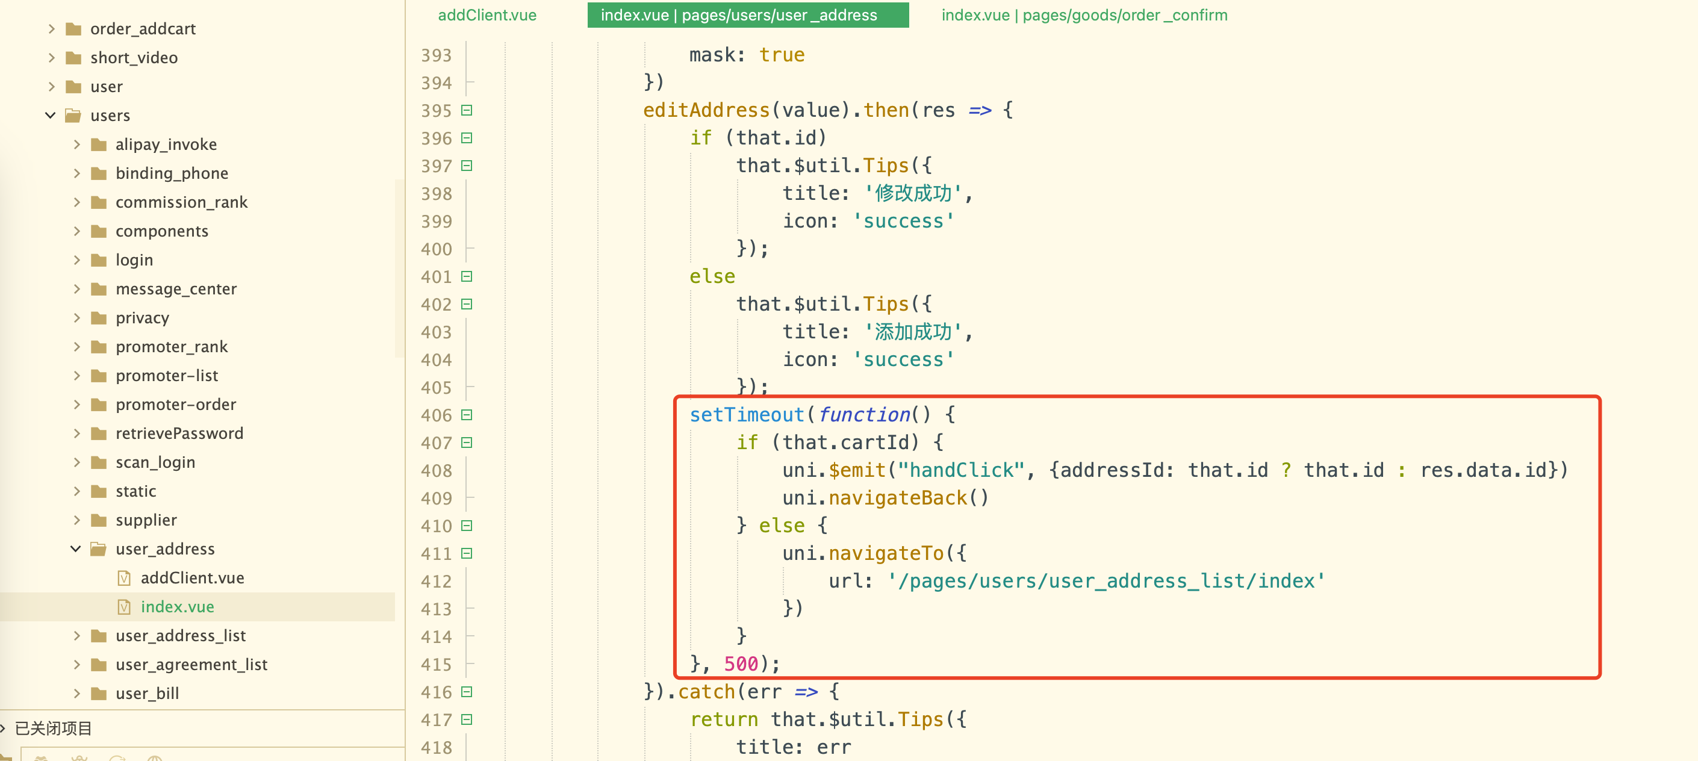Click the short_video folder icon

click(74, 58)
